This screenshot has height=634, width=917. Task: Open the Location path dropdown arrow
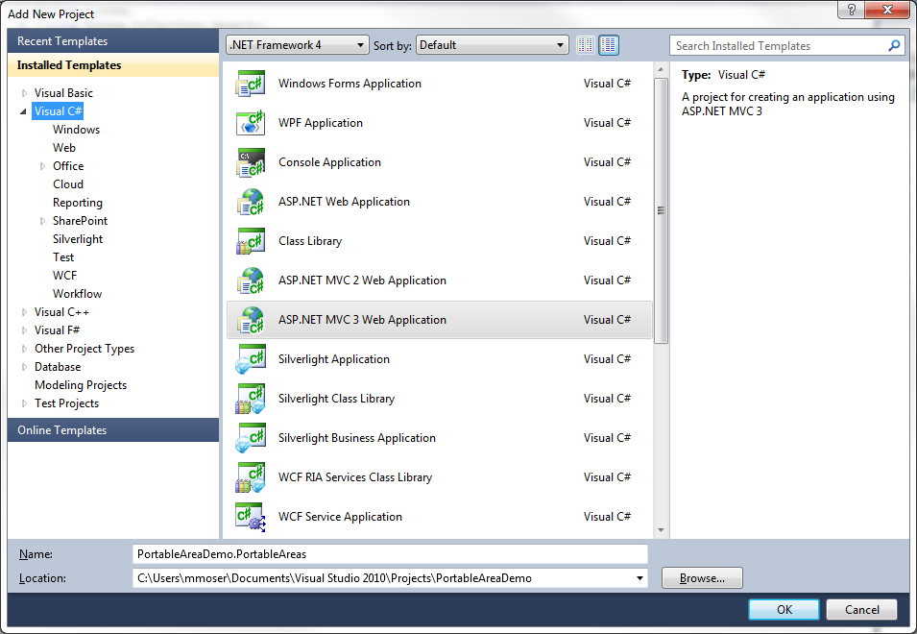[639, 578]
